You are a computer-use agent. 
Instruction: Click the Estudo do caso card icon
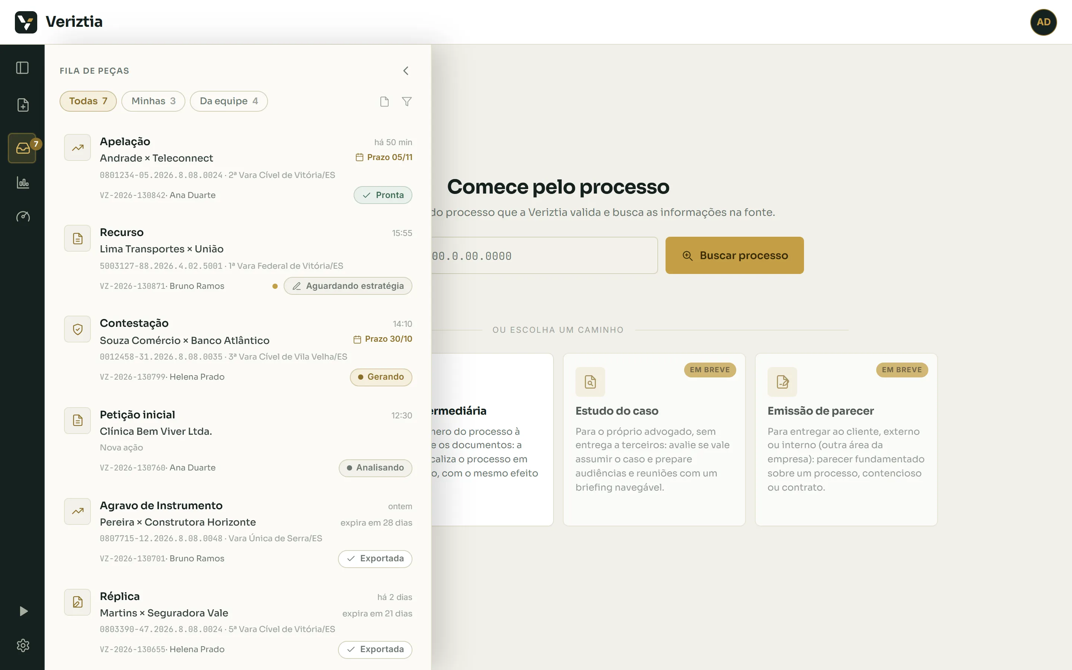[x=590, y=382]
